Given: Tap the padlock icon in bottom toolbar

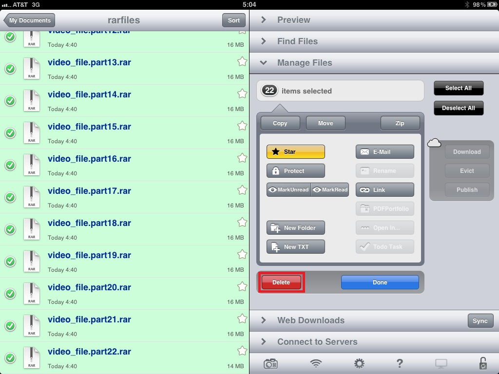Looking at the screenshot, I should pyautogui.click(x=482, y=363).
